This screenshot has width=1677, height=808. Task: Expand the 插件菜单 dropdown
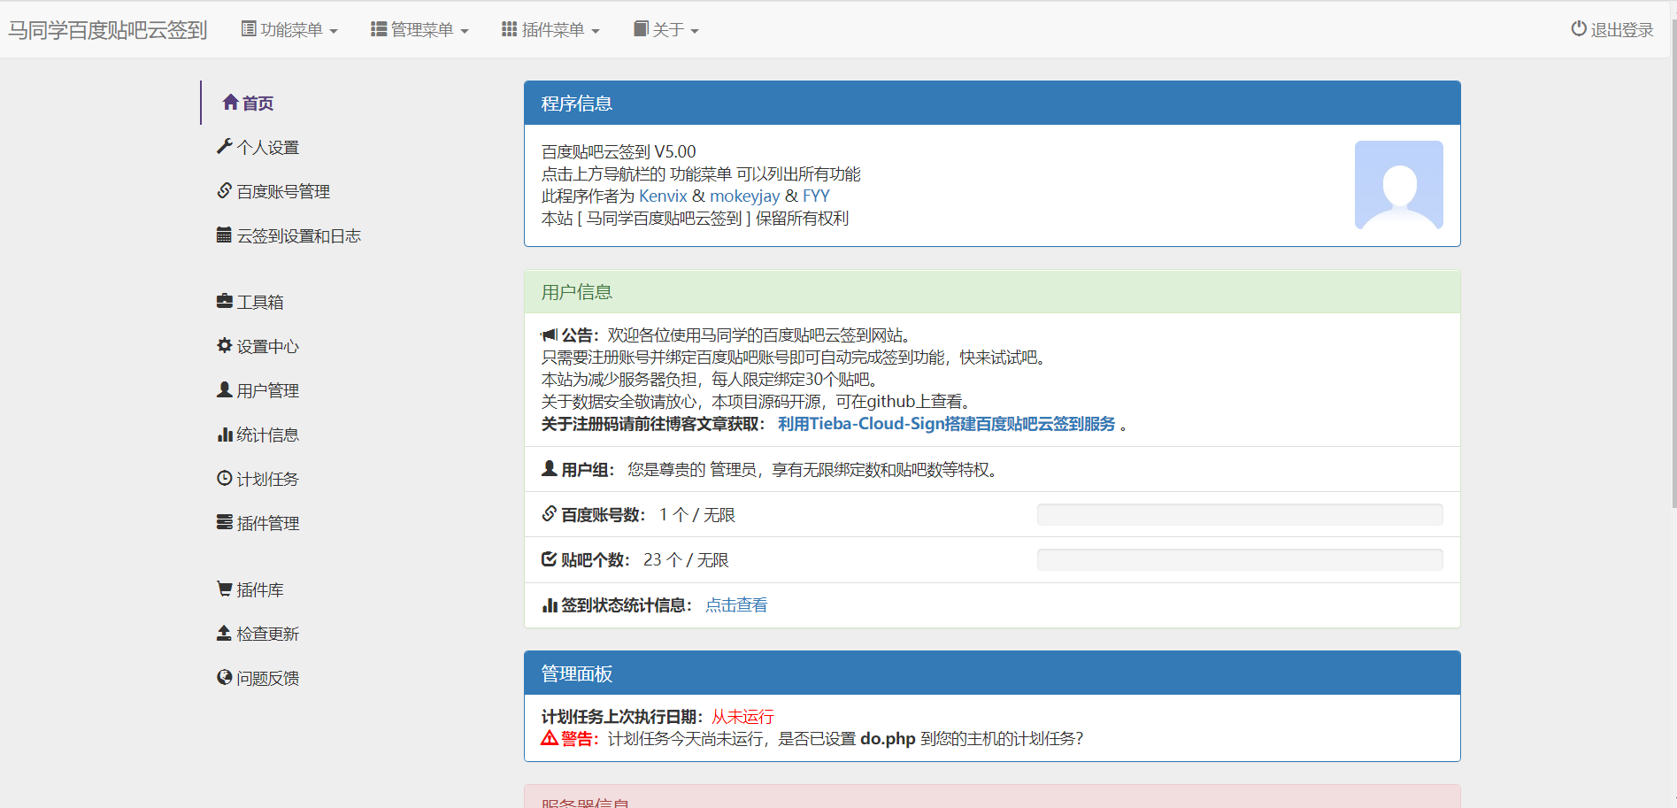click(x=550, y=30)
